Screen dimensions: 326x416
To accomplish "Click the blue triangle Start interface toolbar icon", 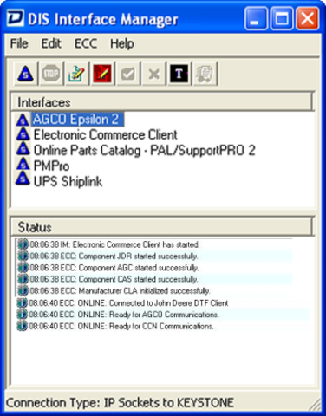I will (x=26, y=74).
